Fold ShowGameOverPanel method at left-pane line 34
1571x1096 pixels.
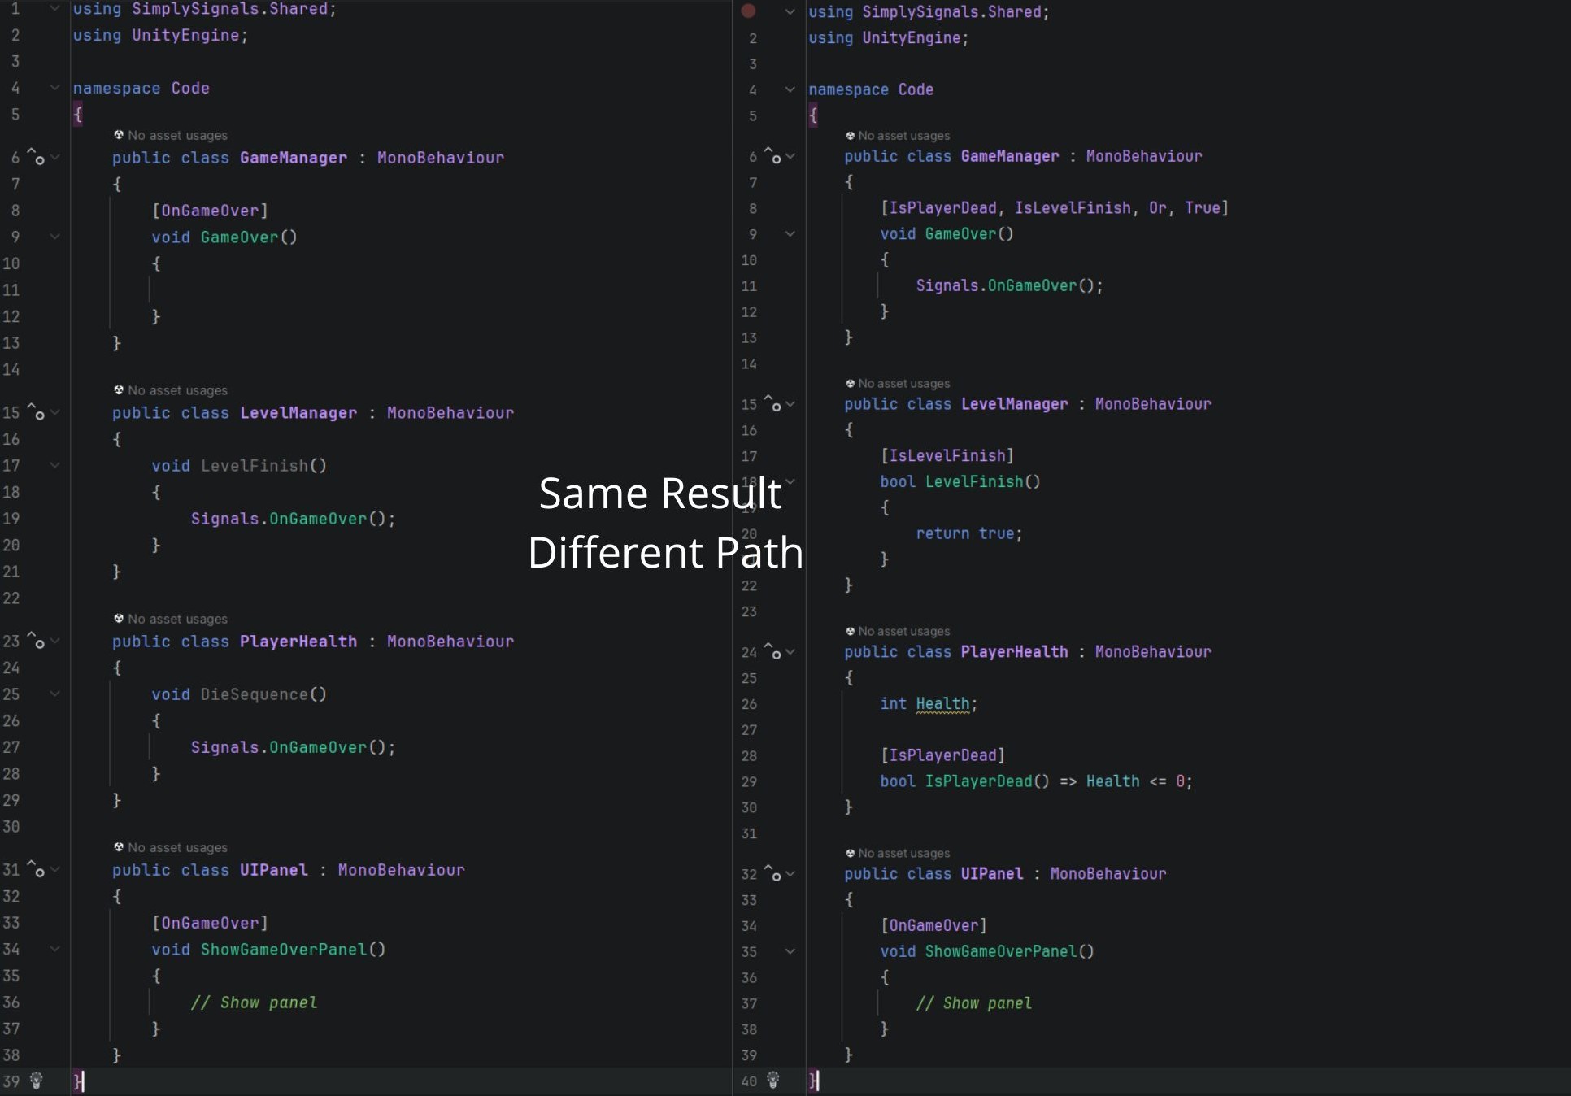(x=54, y=948)
